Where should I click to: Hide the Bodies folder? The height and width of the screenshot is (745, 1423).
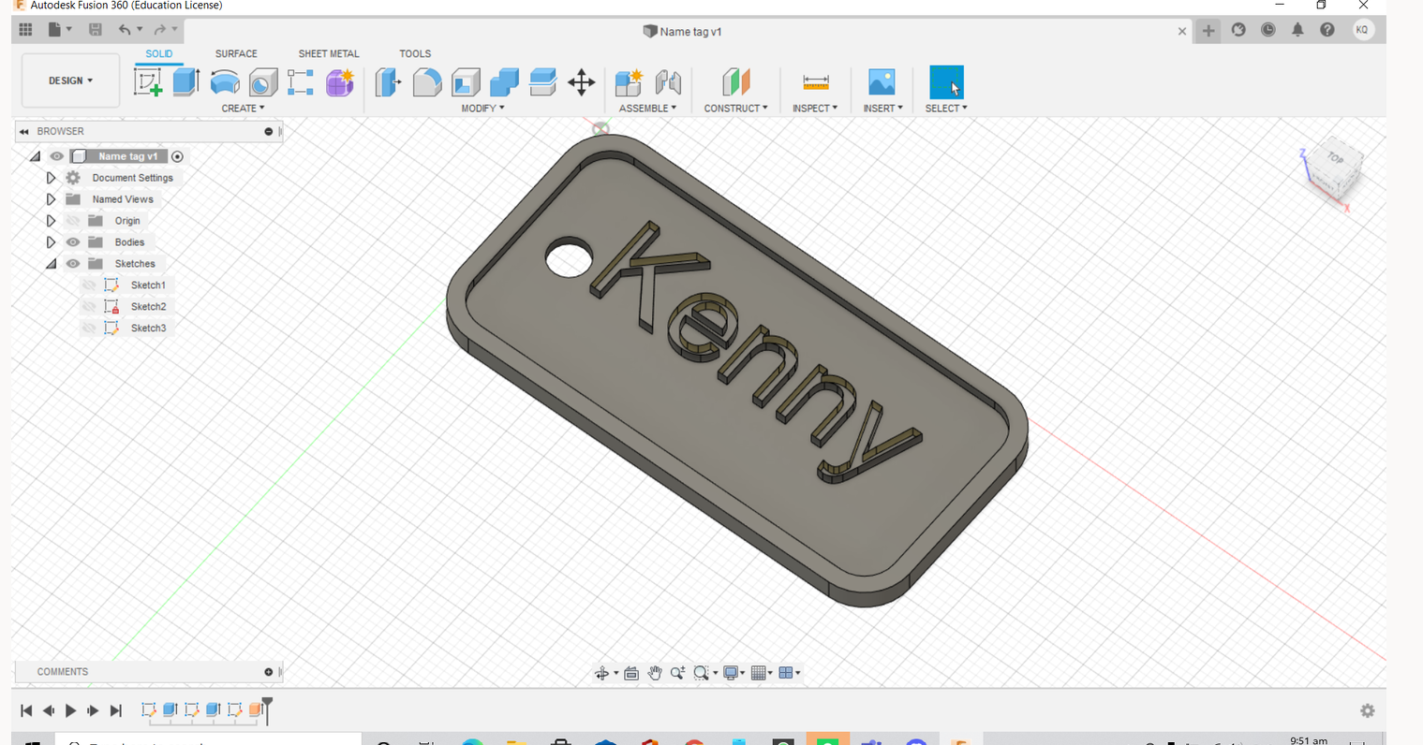(x=73, y=242)
